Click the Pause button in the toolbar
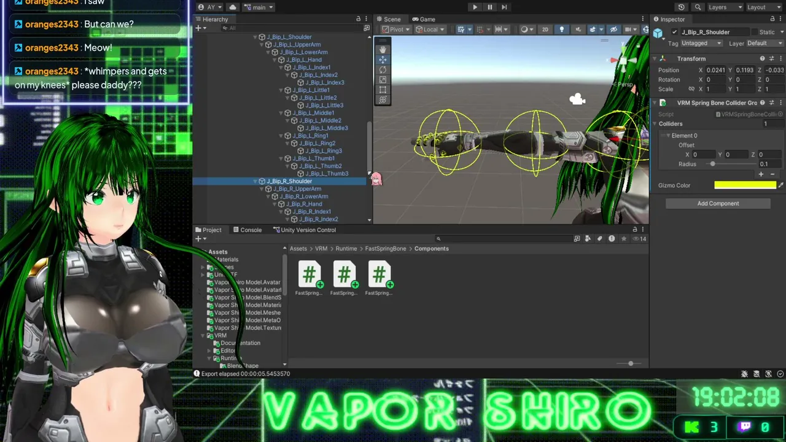The width and height of the screenshot is (786, 442). [489, 7]
